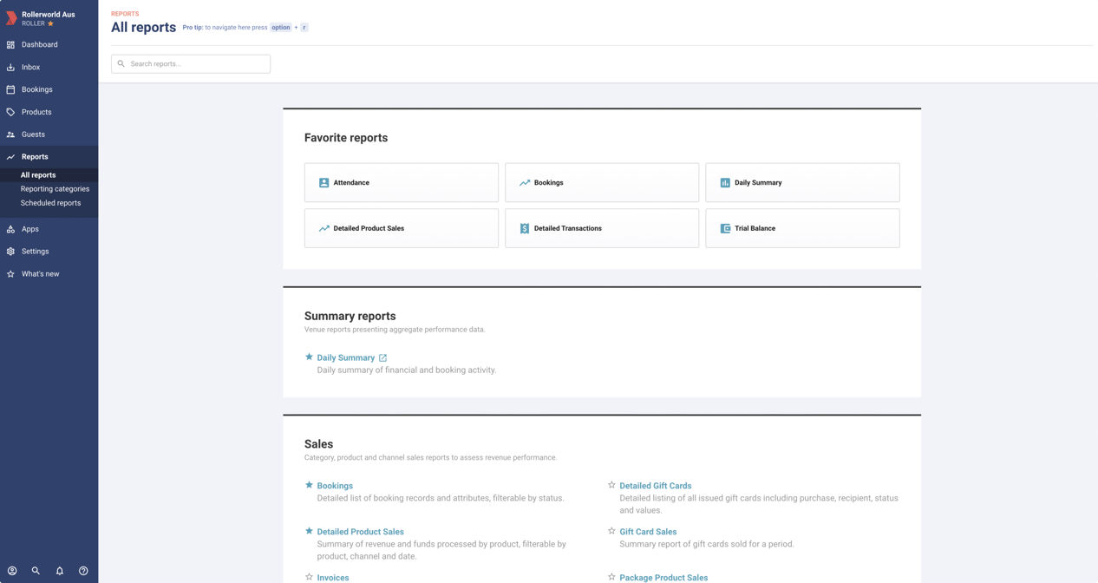
Task: Click the Attendance favorite report card
Action: pyautogui.click(x=401, y=182)
